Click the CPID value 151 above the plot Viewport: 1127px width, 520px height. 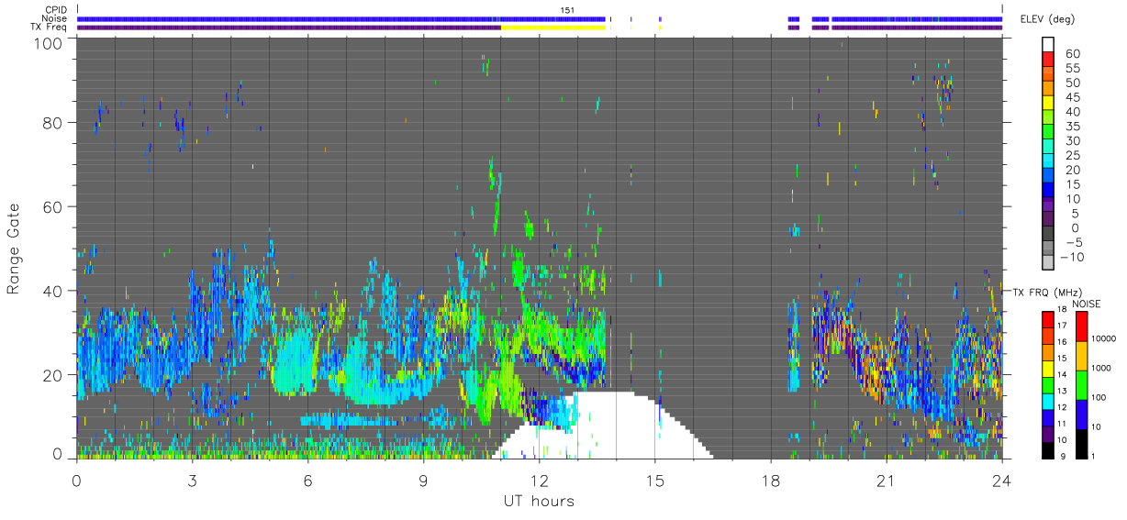tap(568, 10)
